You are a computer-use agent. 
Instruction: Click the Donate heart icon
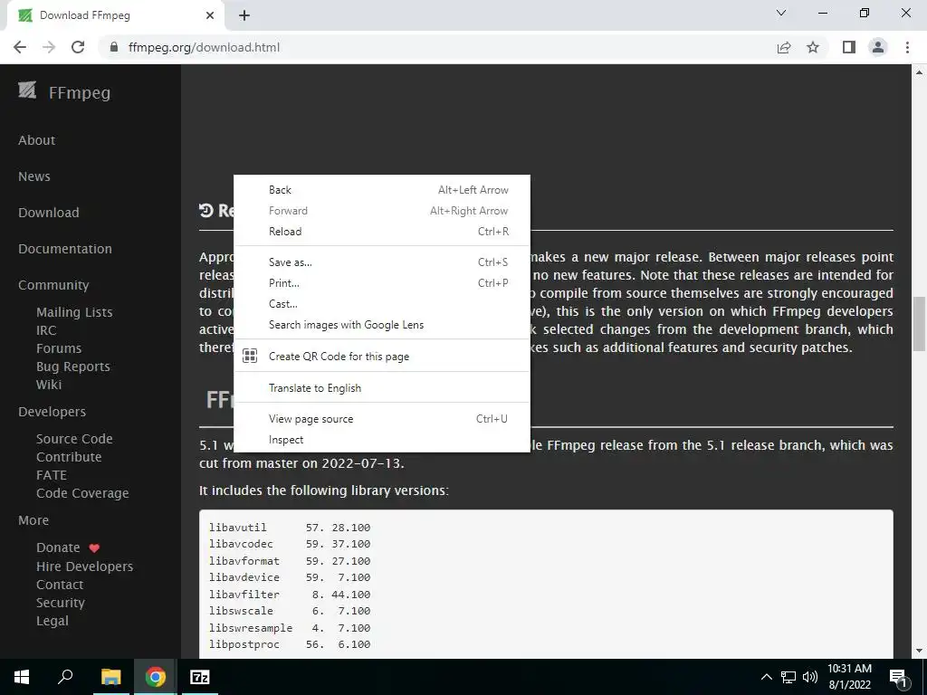coord(94,547)
